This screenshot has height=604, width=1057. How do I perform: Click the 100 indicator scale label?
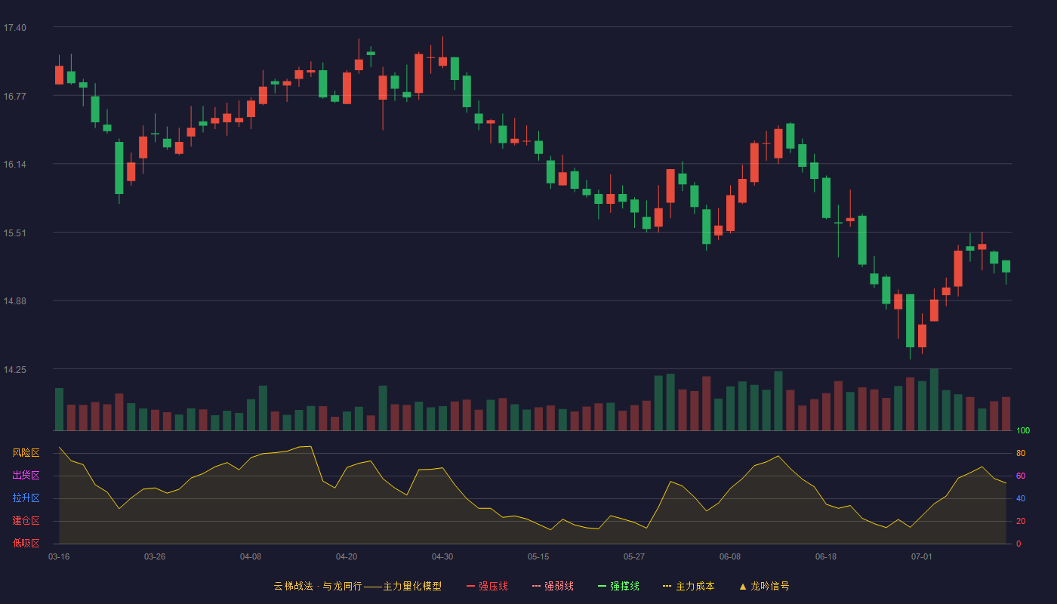(x=1023, y=431)
